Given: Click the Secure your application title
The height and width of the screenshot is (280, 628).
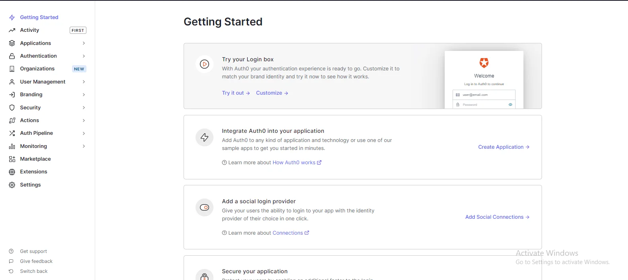Looking at the screenshot, I should 255,271.
